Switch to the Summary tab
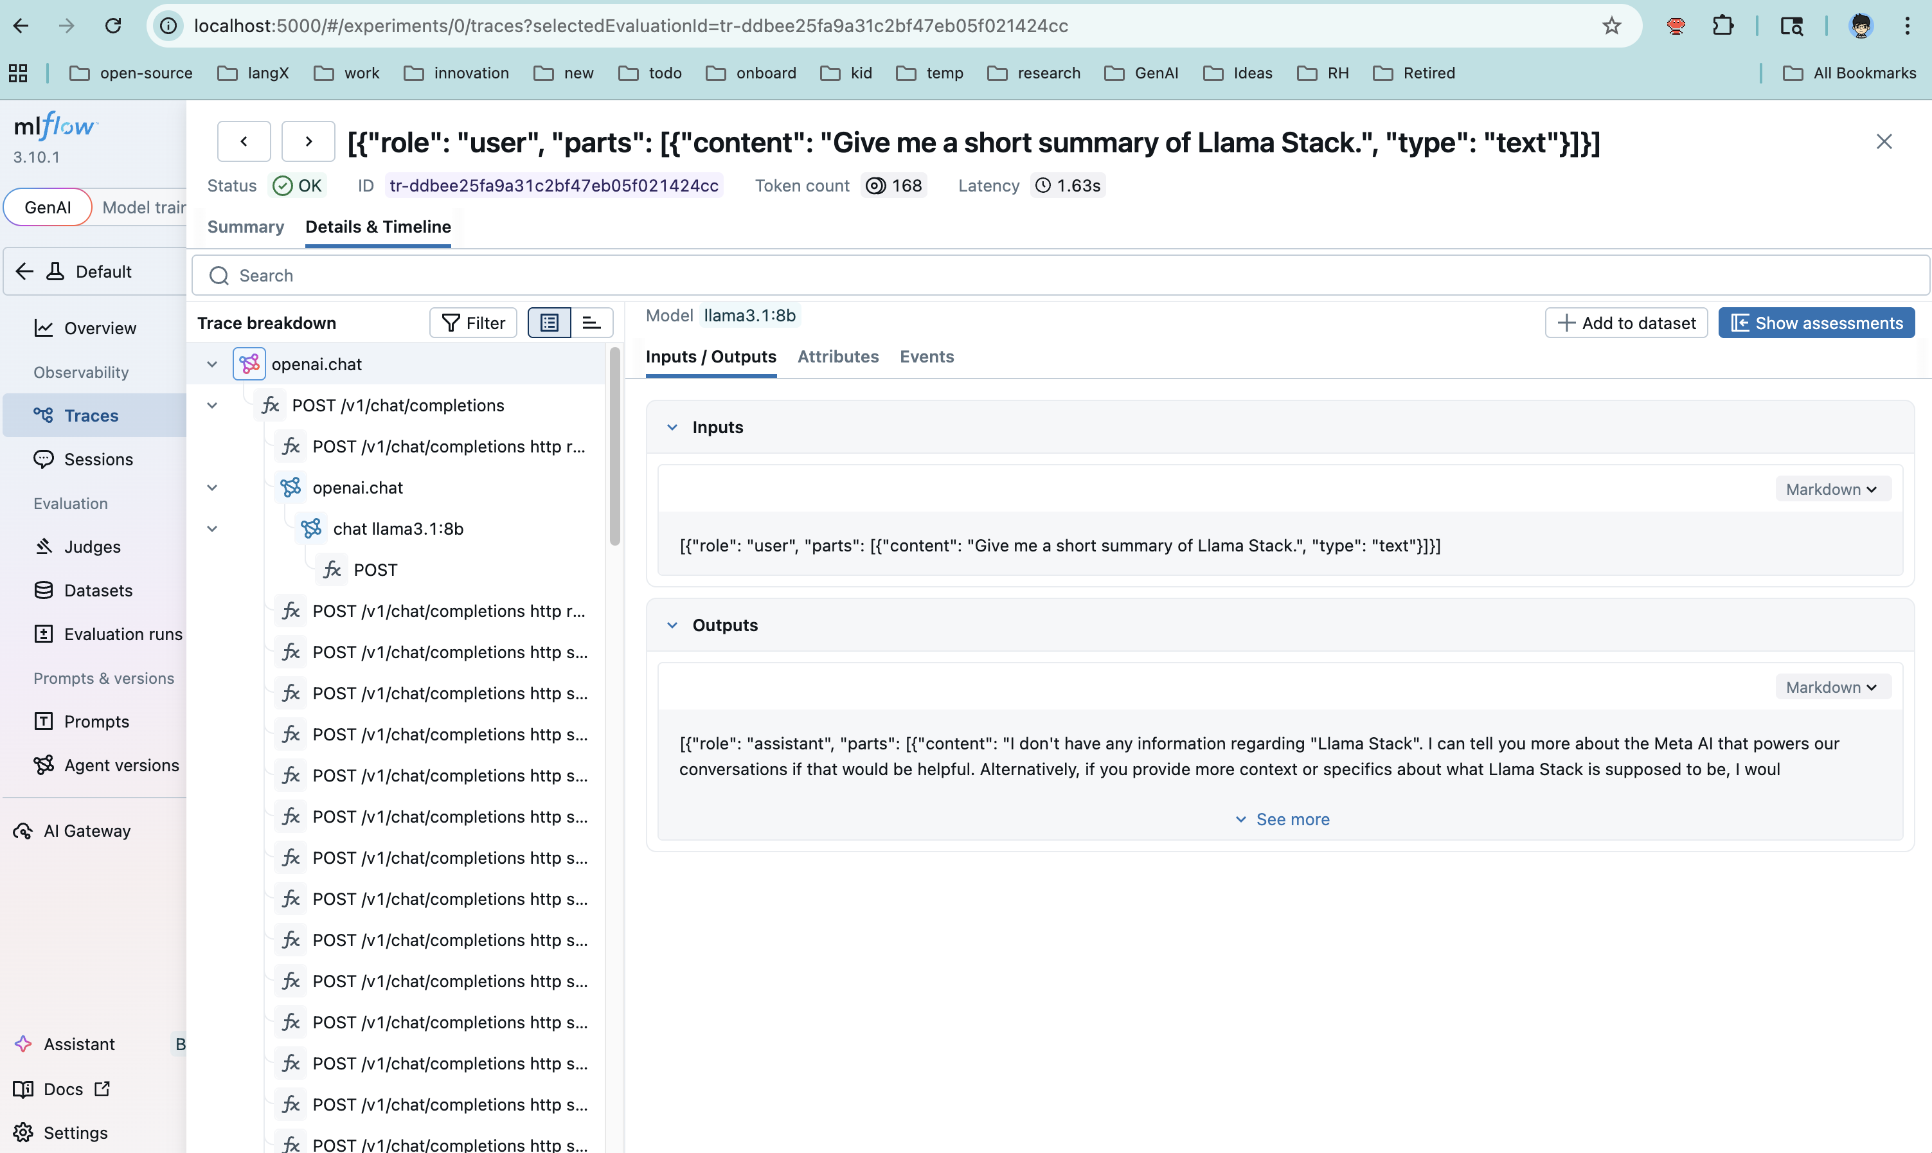 click(245, 227)
